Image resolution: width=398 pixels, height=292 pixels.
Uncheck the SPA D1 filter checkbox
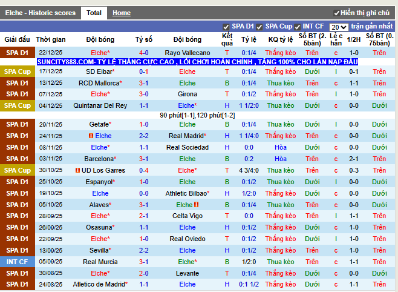click(x=226, y=27)
